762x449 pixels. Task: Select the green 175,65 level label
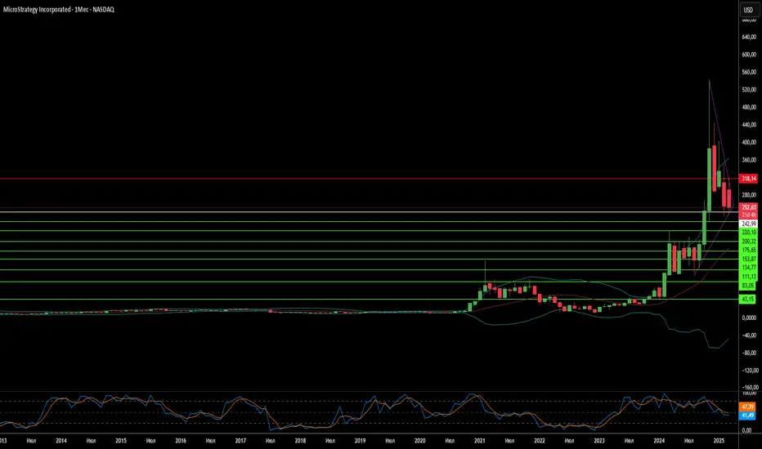(x=746, y=250)
